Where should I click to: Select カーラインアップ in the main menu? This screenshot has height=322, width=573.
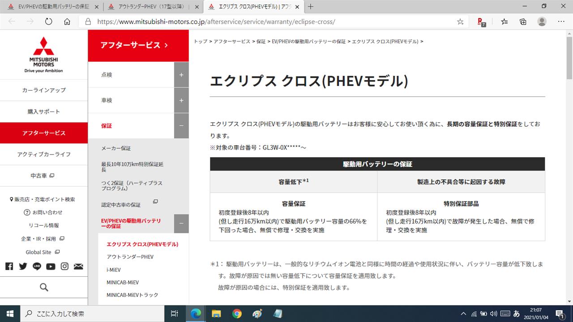tap(44, 90)
